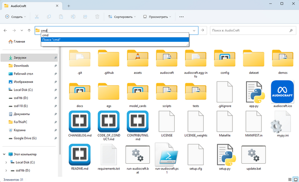Click the Go arrow next to address bar

pyautogui.click(x=203, y=31)
